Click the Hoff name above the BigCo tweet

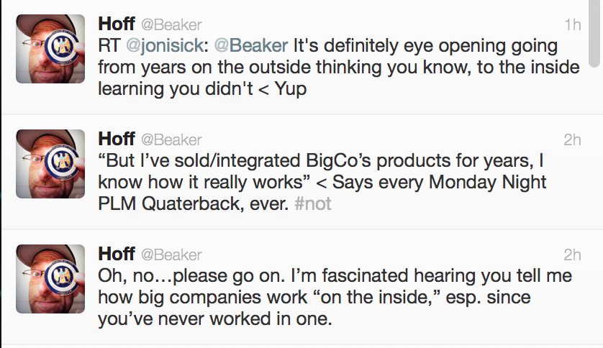[x=117, y=139]
